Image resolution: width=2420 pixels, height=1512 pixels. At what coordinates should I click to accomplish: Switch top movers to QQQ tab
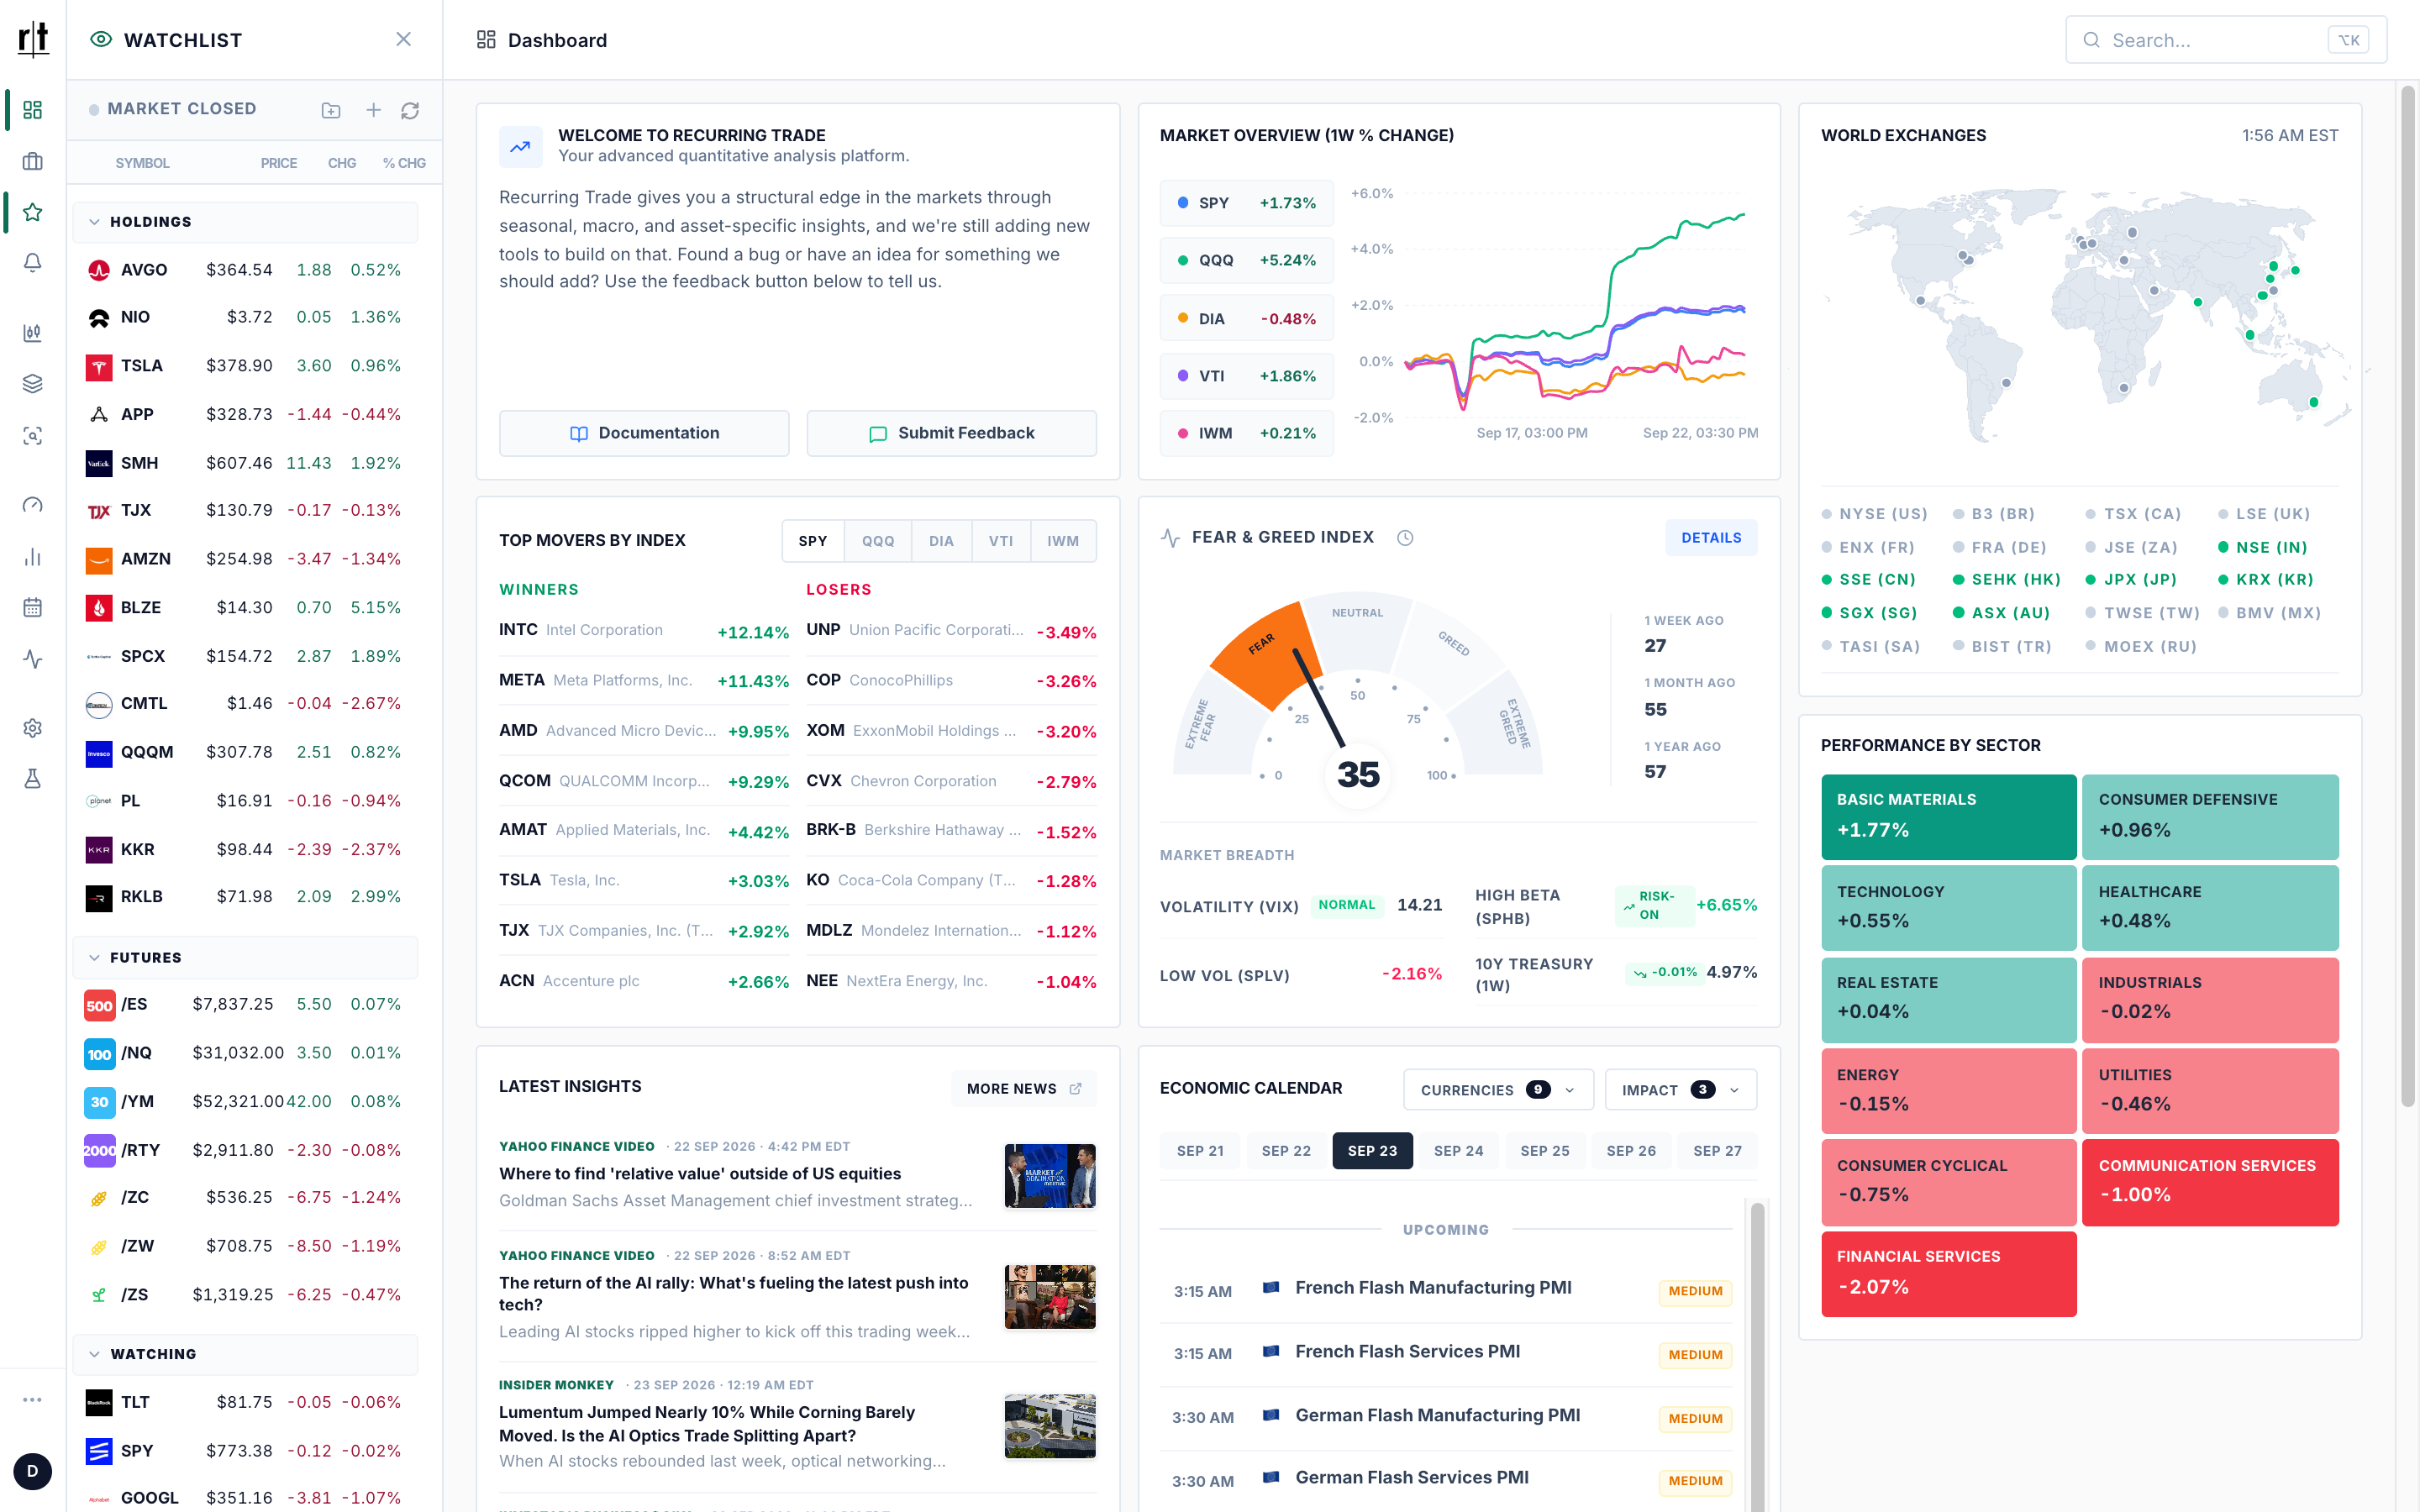point(878,541)
